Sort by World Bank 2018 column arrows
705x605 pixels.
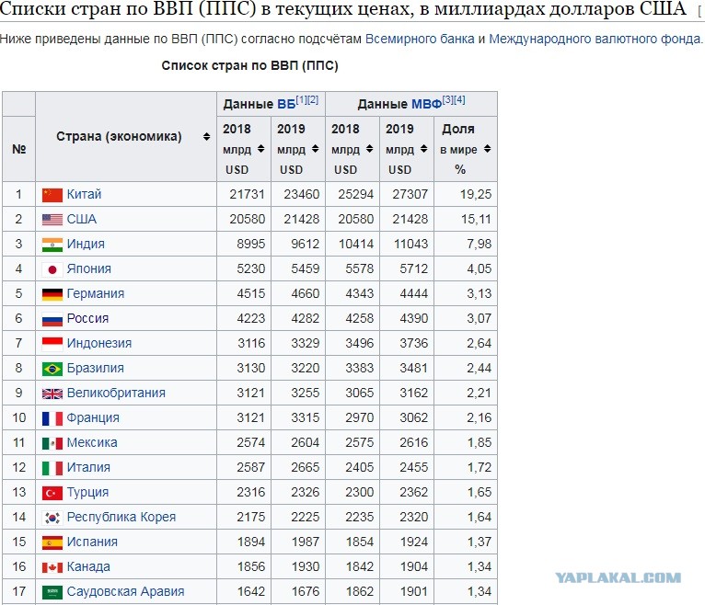(x=260, y=149)
